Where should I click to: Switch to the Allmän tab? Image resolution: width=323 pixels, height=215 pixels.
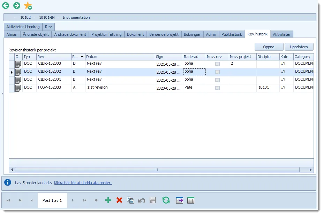(x=12, y=34)
